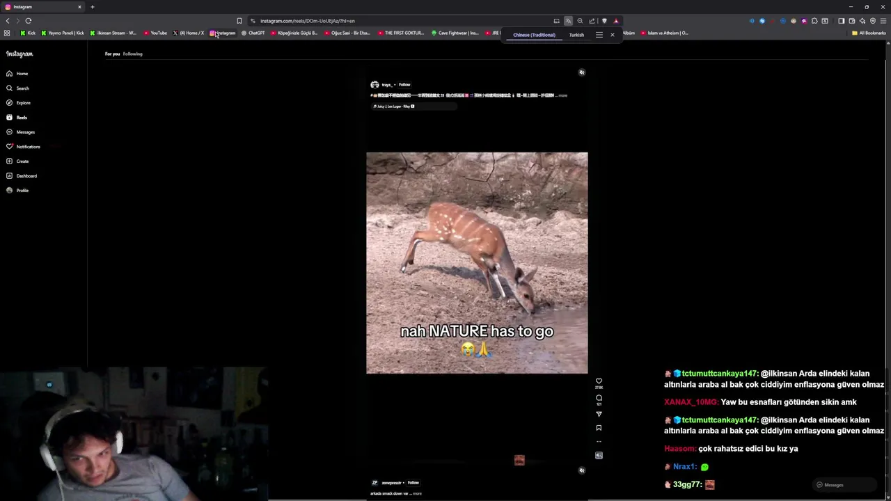The height and width of the screenshot is (501, 891).
Task: Like the reel with the heart icon
Action: (x=599, y=381)
